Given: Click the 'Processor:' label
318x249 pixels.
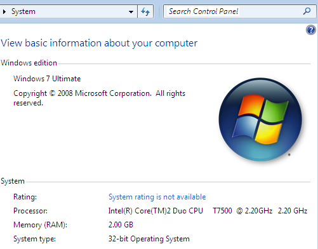Looking at the screenshot, I should (30, 211).
